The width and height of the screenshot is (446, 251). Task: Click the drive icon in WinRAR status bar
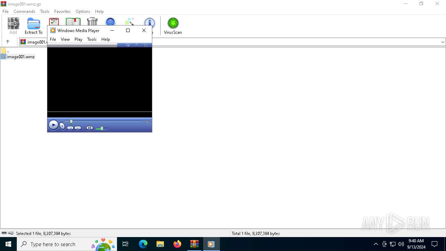[x=4, y=233]
